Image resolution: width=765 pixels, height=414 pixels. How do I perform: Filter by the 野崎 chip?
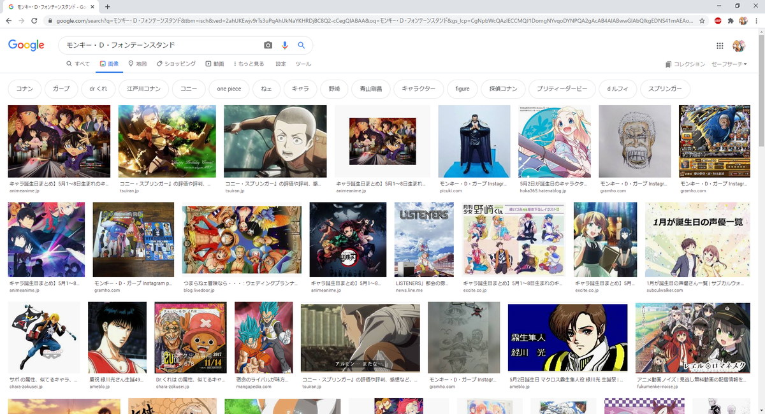point(334,89)
